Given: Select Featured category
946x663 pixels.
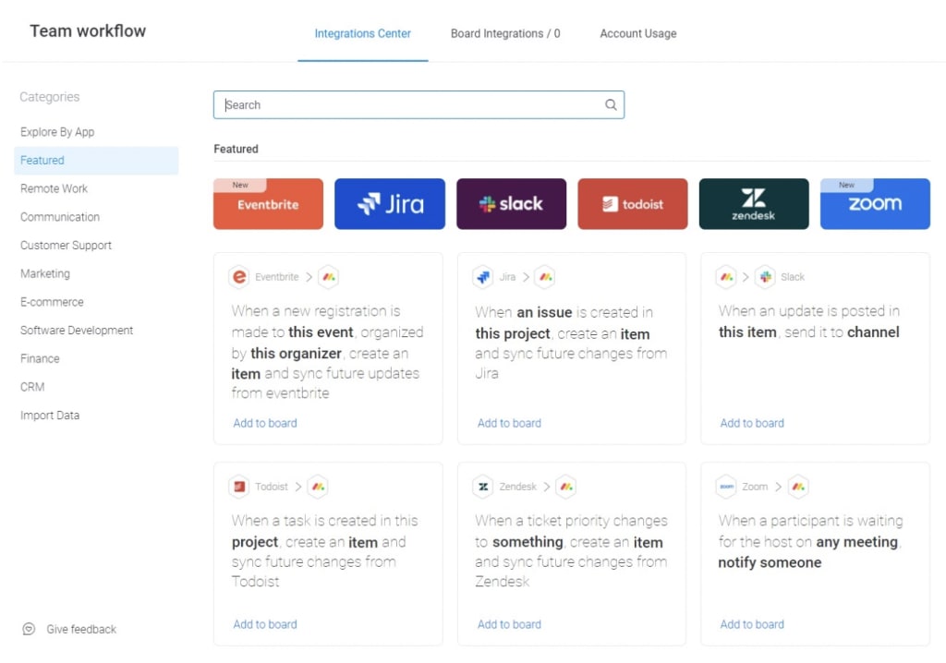Looking at the screenshot, I should coord(96,161).
